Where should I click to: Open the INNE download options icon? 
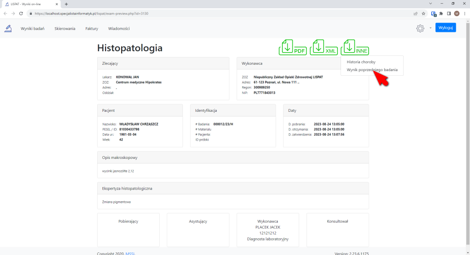click(355, 48)
